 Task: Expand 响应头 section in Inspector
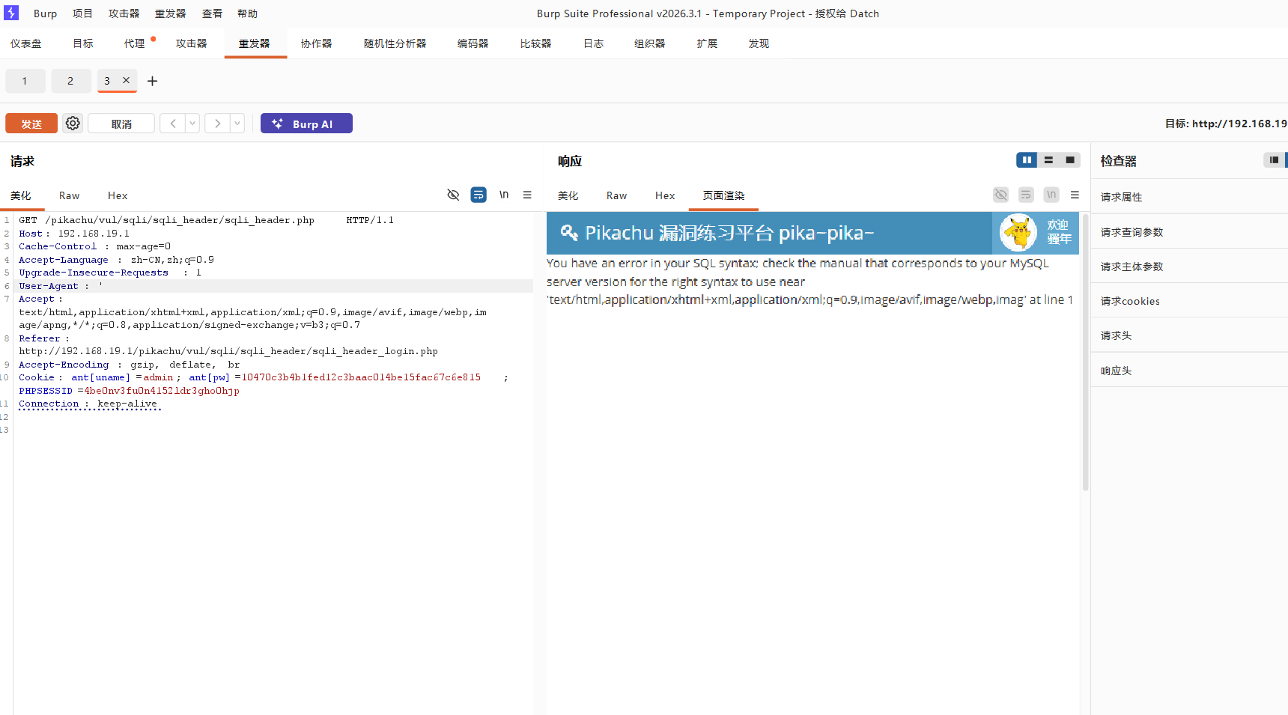[x=1189, y=371]
